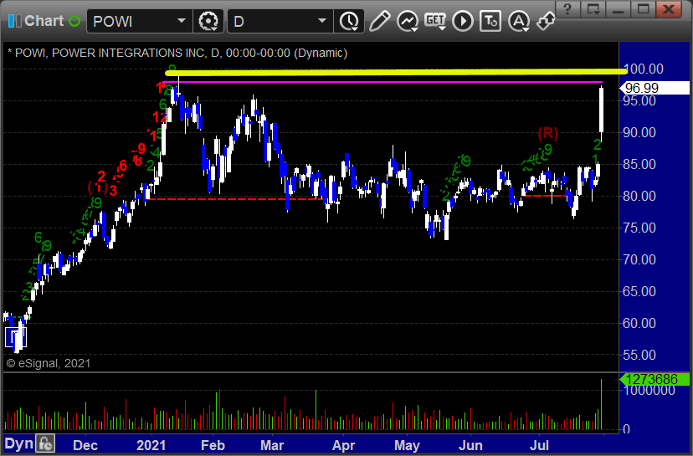The height and width of the screenshot is (456, 693).
Task: Click the Jul date axis label
Action: [539, 445]
